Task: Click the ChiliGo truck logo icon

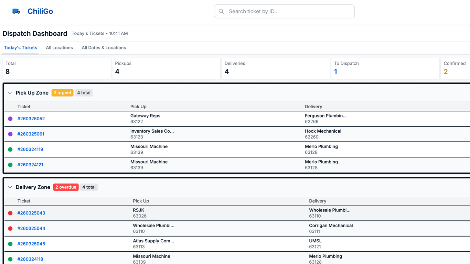Action: [x=16, y=11]
